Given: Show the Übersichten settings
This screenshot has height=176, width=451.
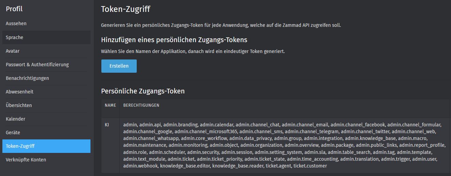Looking at the screenshot, I should coord(19,105).
